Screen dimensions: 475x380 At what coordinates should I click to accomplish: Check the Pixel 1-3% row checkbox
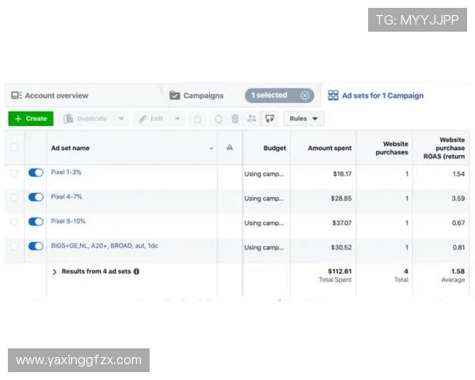(14, 173)
